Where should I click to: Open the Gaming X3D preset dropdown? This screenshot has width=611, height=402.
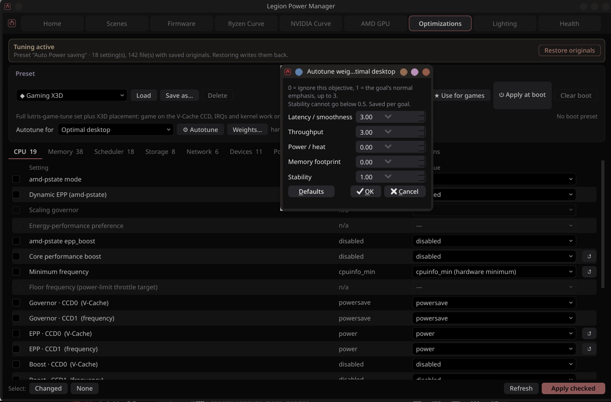pos(72,96)
